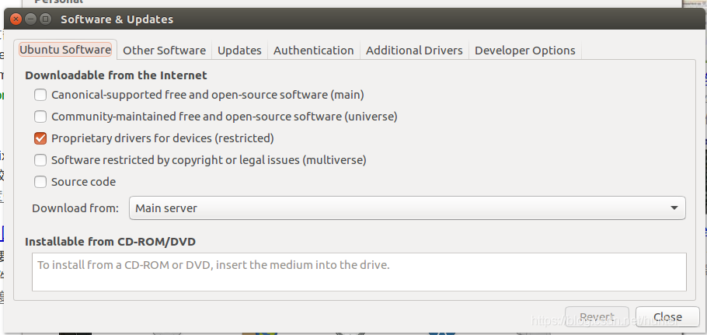Close the window using the red titlebar button
707x335 pixels.
pyautogui.click(x=16, y=19)
